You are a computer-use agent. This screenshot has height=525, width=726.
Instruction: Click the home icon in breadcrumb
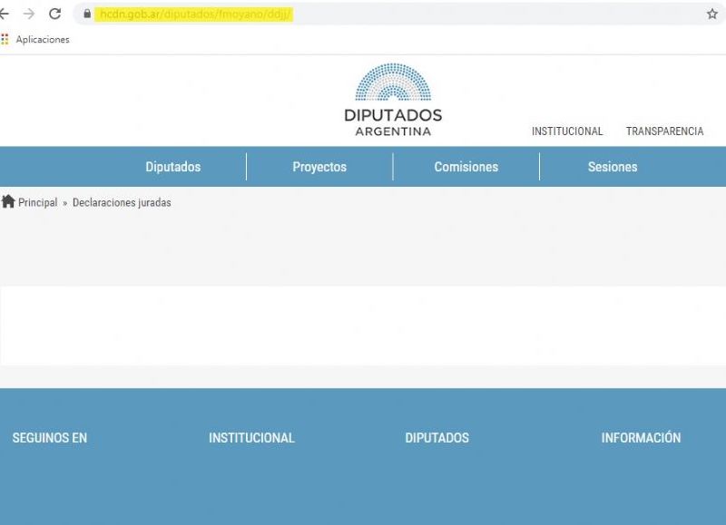pos(8,201)
